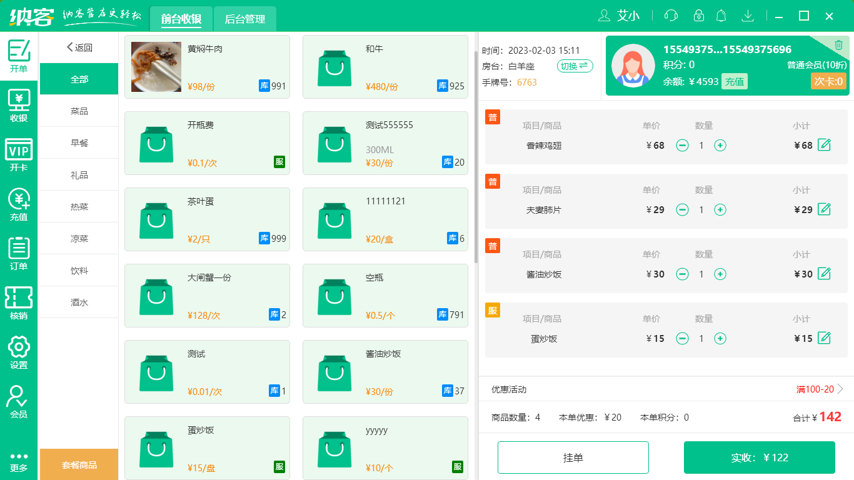Open the VIP 开卡 card creation panel
The height and width of the screenshot is (480, 854).
(19, 152)
